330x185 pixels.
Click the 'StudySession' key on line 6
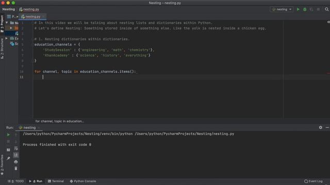(57, 50)
